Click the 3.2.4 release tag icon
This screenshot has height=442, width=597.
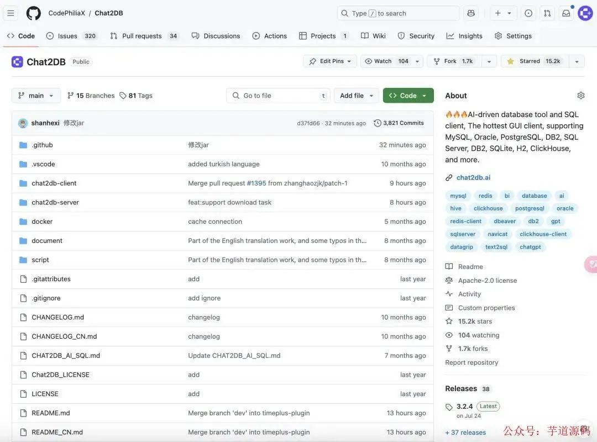coord(449,407)
